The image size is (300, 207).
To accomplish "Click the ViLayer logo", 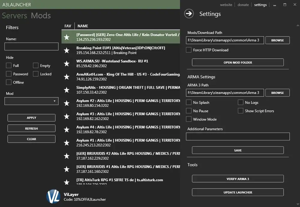I will pos(53,196).
